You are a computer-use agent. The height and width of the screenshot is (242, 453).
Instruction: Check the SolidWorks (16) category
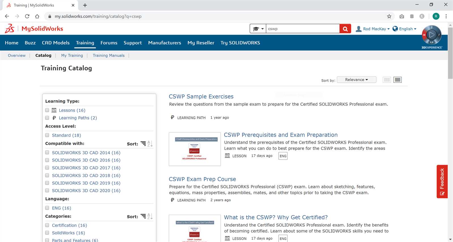tap(47, 233)
